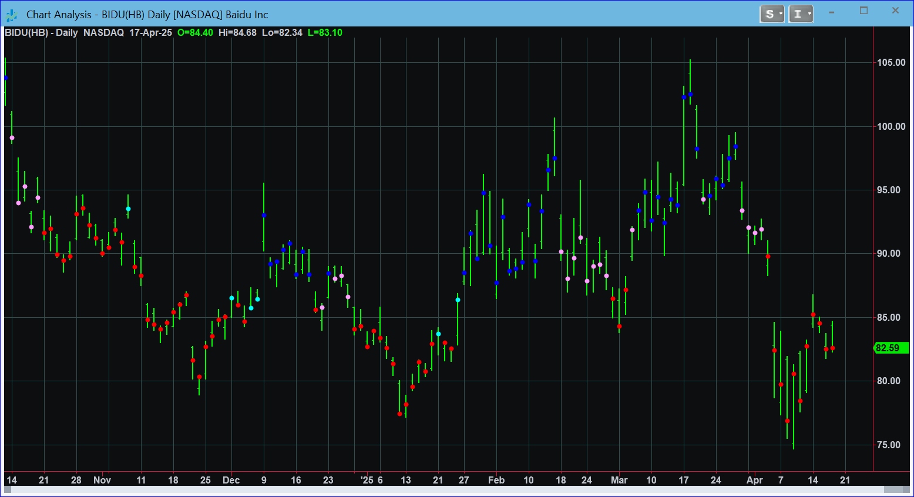Click the 105.00 price axis label
The height and width of the screenshot is (497, 914).
click(x=891, y=63)
